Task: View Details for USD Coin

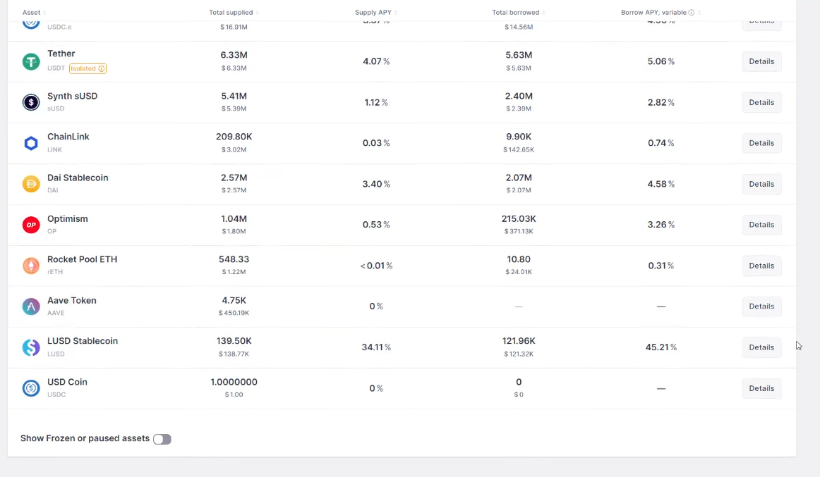Action: [761, 388]
